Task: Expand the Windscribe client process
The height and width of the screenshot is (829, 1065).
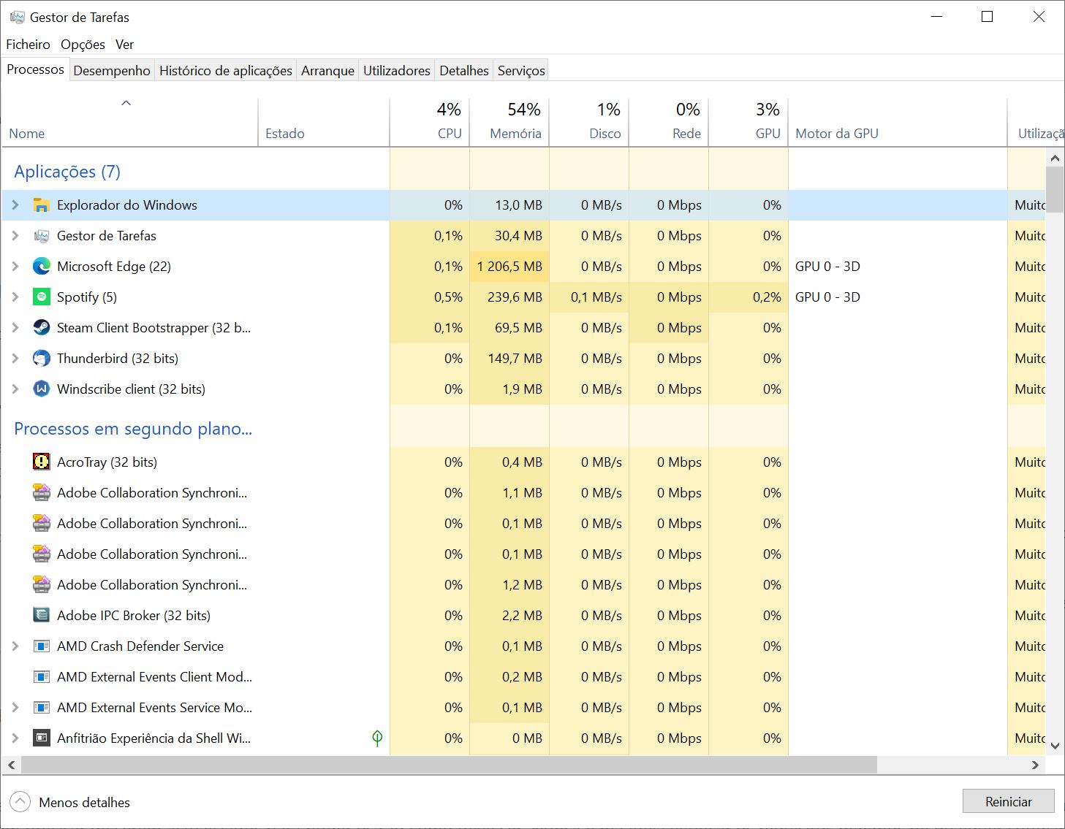Action: point(15,389)
